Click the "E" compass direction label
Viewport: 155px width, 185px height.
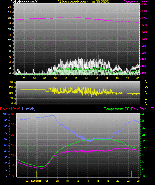[x=146, y=98]
